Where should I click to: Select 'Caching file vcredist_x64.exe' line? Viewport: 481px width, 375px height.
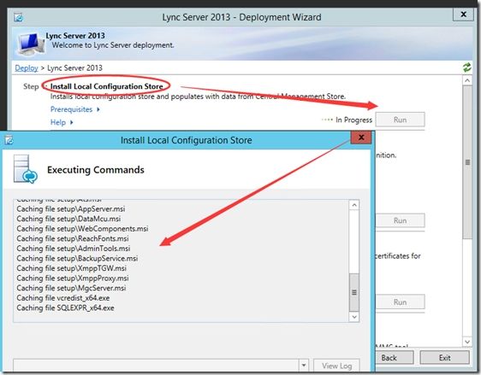tap(62, 298)
